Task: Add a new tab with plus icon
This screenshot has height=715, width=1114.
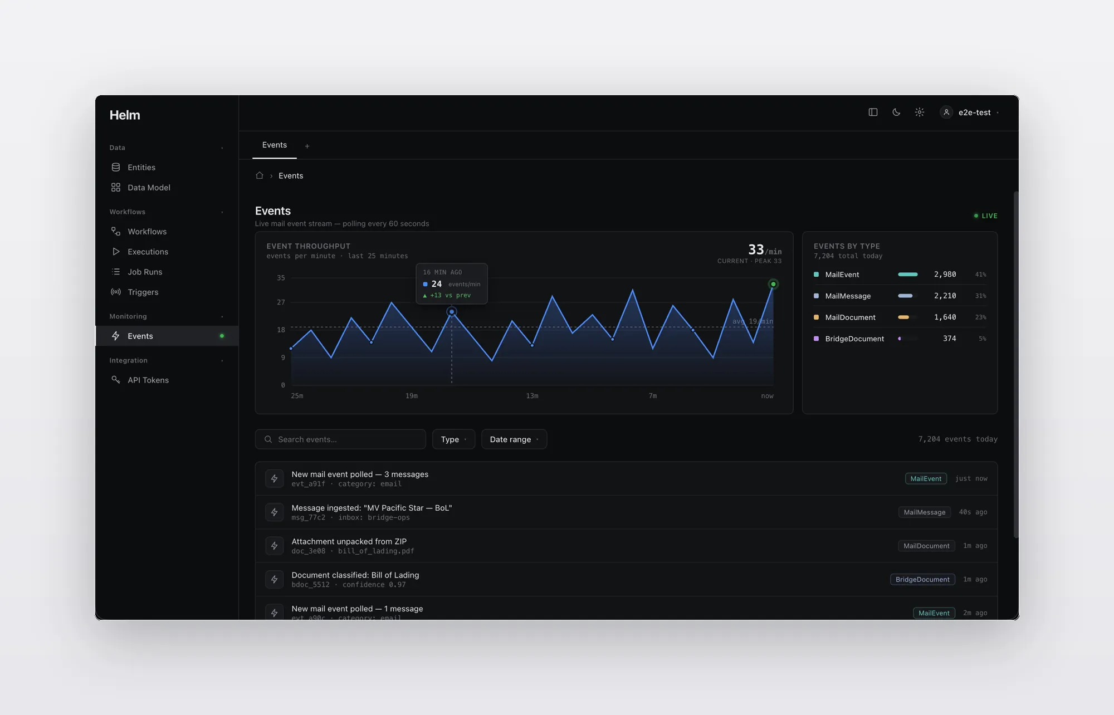Action: [307, 146]
